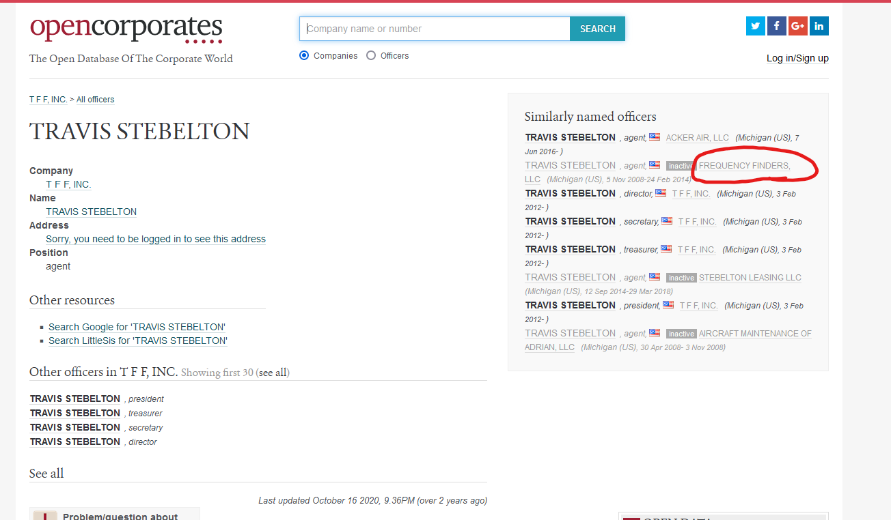Open T F F, INC. link in director row
The width and height of the screenshot is (891, 520).
pyautogui.click(x=691, y=194)
